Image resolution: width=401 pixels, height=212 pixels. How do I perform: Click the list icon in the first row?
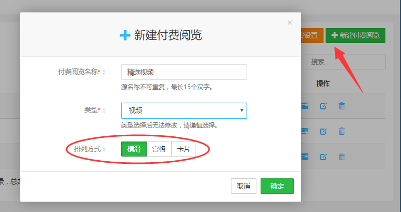pyautogui.click(x=305, y=106)
